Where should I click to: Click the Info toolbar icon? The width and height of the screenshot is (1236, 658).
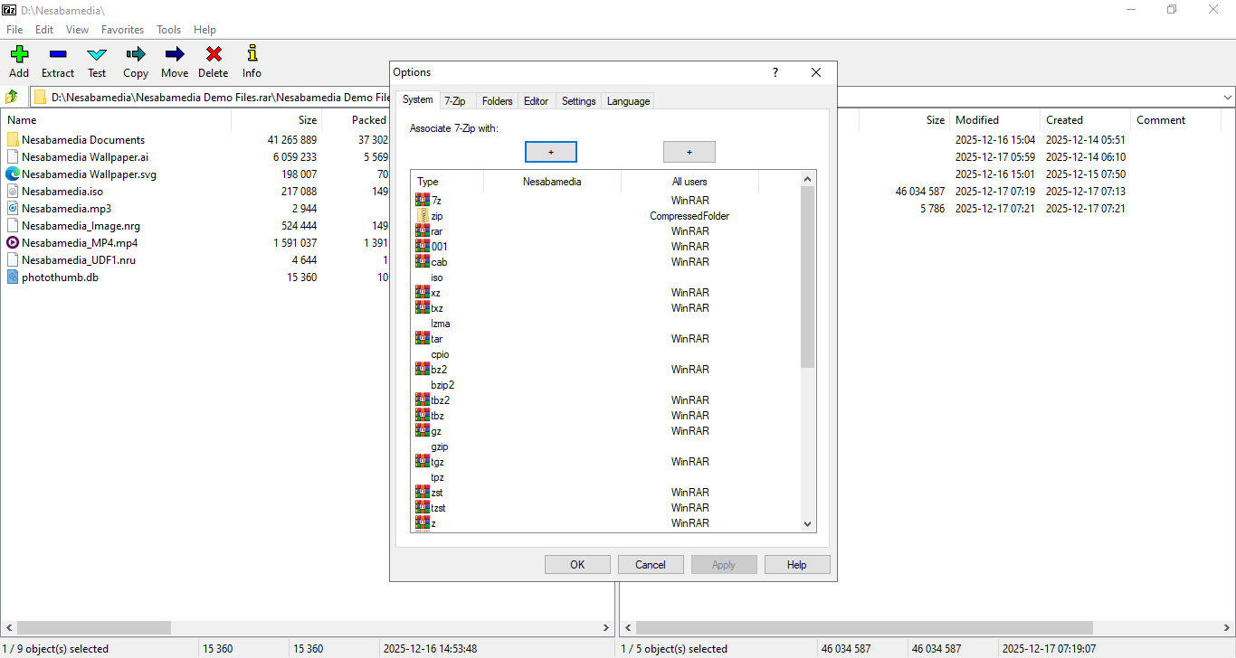[x=252, y=55]
